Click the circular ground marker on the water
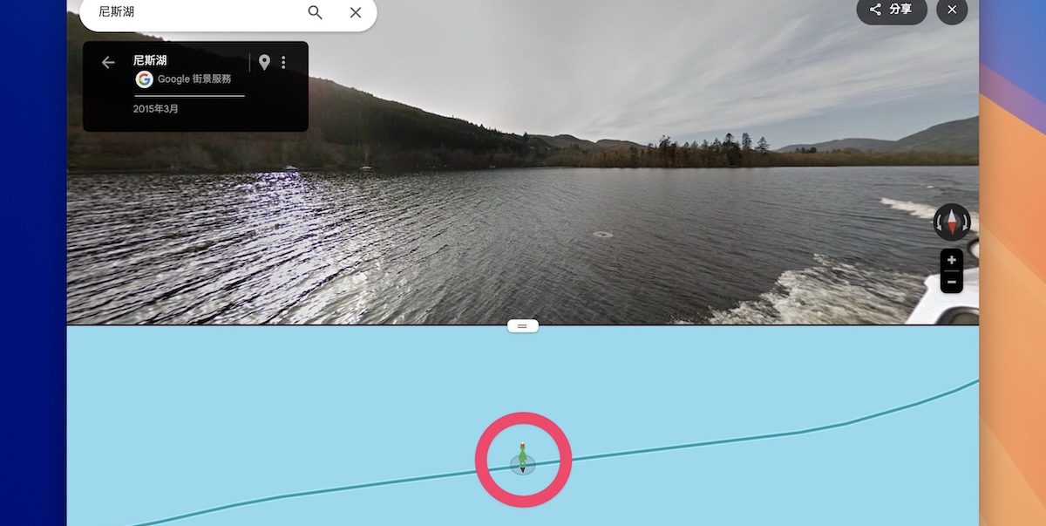 [602, 234]
